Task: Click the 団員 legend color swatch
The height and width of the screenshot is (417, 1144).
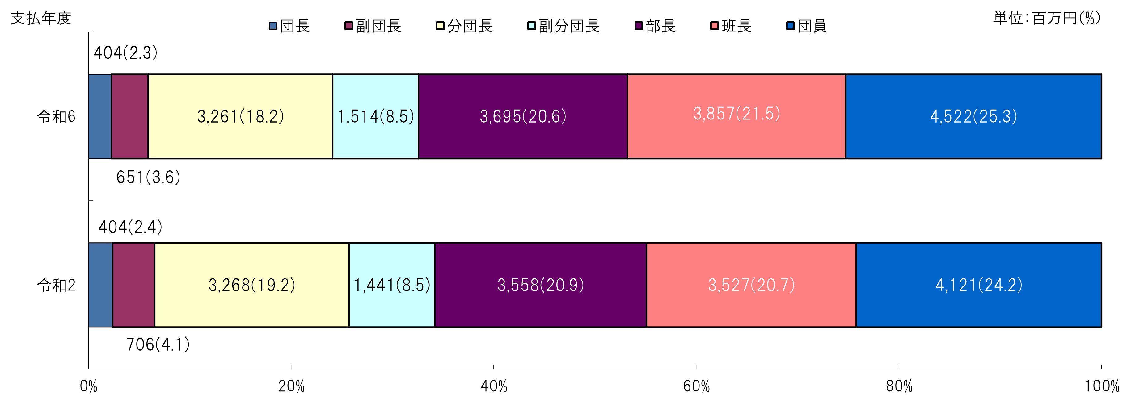Action: coord(790,26)
